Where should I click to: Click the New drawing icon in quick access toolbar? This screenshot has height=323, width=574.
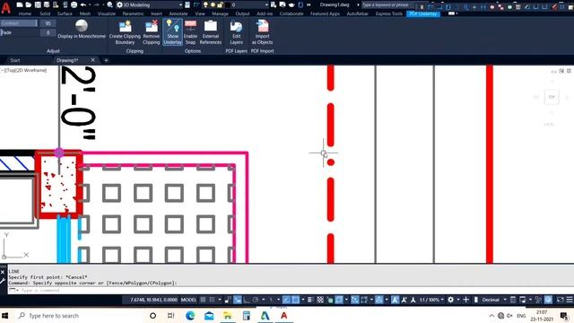[20, 4]
